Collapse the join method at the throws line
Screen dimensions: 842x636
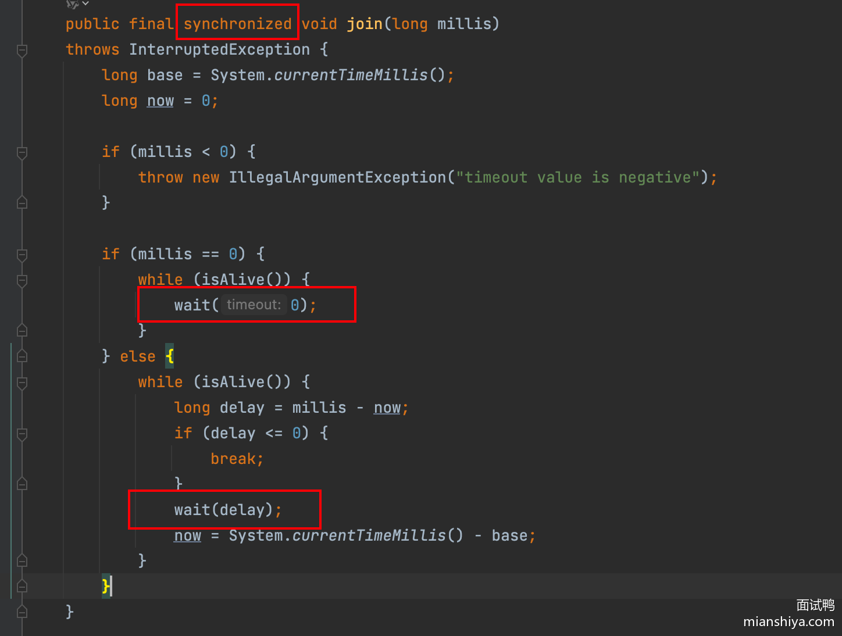tap(22, 51)
